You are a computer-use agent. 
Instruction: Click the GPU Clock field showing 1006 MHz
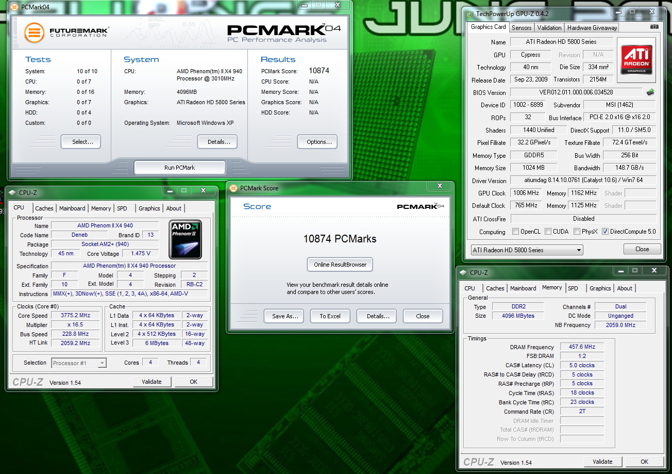pyautogui.click(x=526, y=193)
